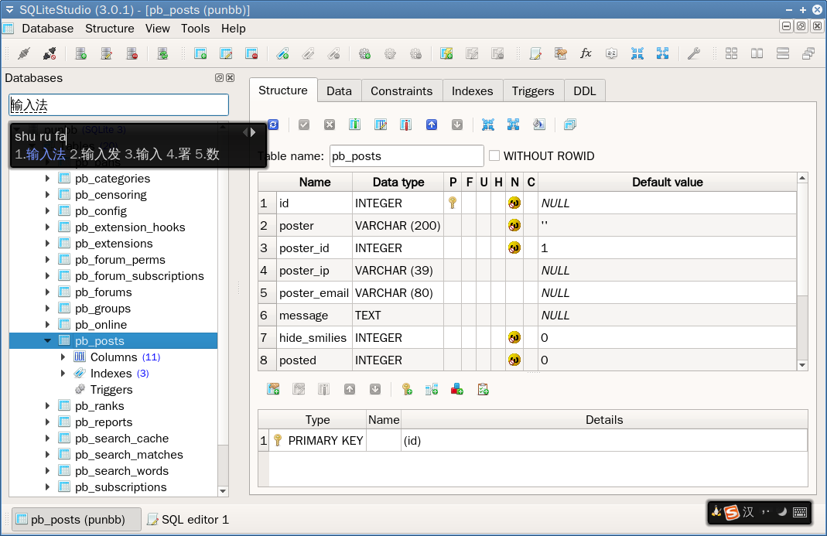827x536 pixels.
Task: Click the Table name input field
Action: click(406, 155)
